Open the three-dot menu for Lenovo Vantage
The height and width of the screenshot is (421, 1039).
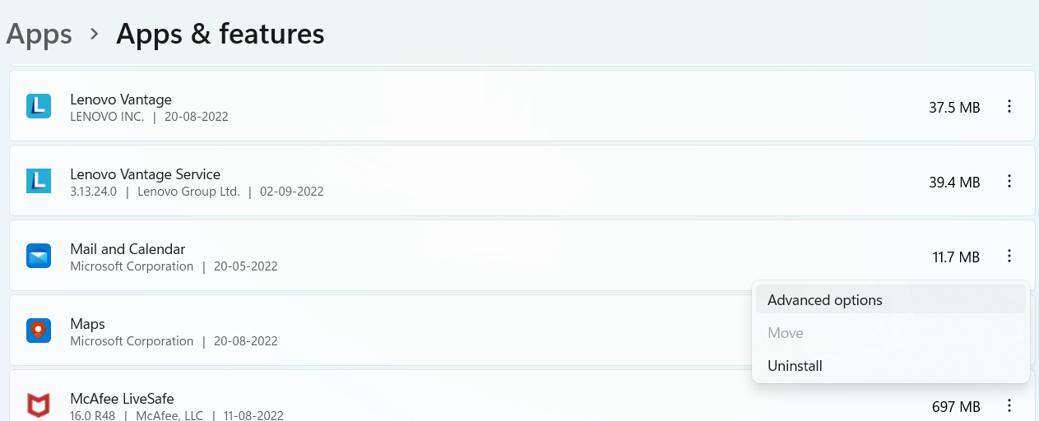point(1009,107)
